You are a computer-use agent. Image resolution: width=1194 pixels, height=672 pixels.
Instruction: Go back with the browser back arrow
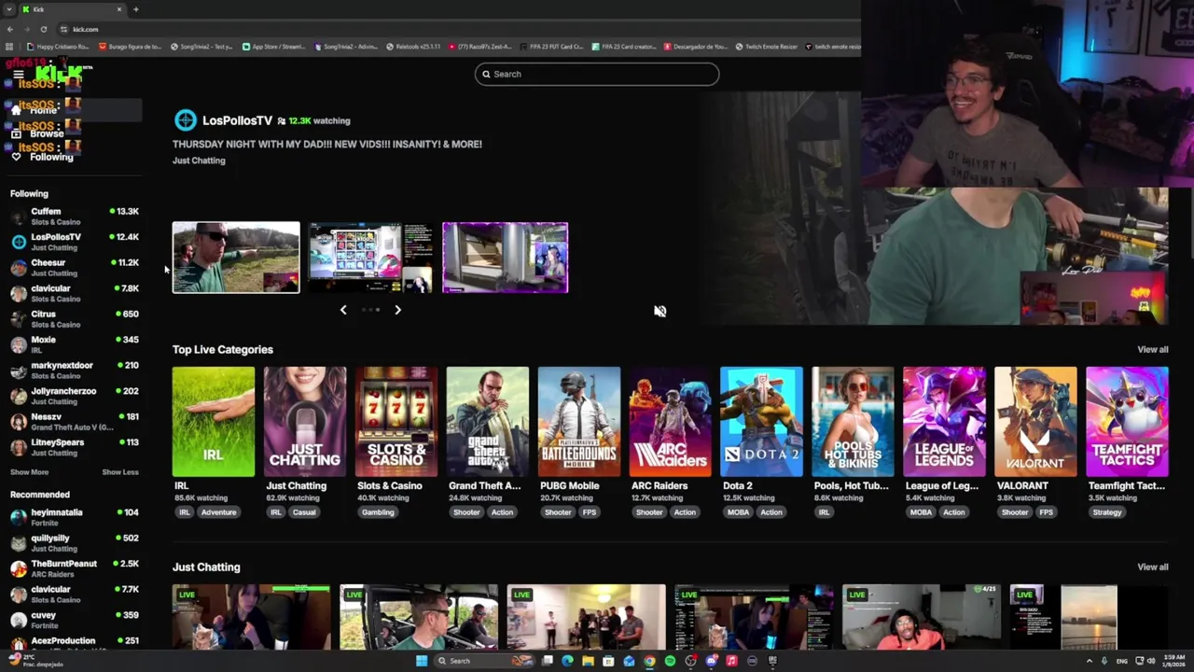pyautogui.click(x=10, y=29)
